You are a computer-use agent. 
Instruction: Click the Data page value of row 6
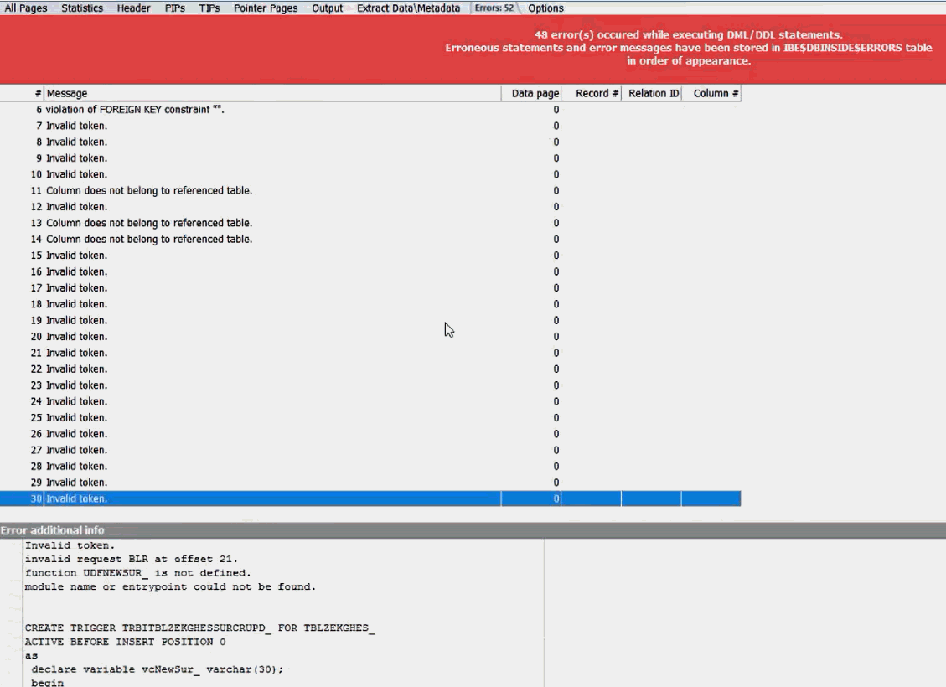click(556, 109)
